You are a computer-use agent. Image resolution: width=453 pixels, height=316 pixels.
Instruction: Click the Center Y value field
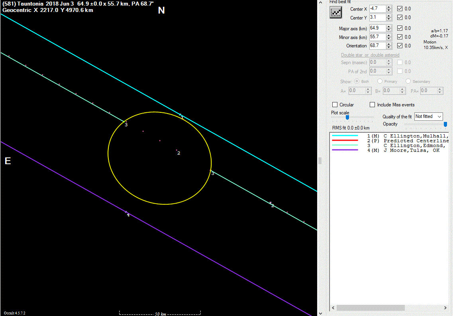377,17
